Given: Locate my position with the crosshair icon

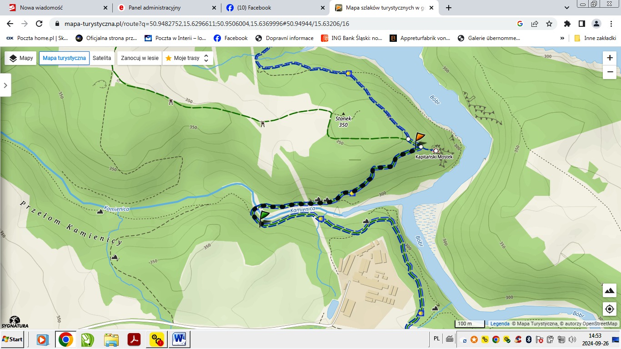Looking at the screenshot, I should pos(610,309).
